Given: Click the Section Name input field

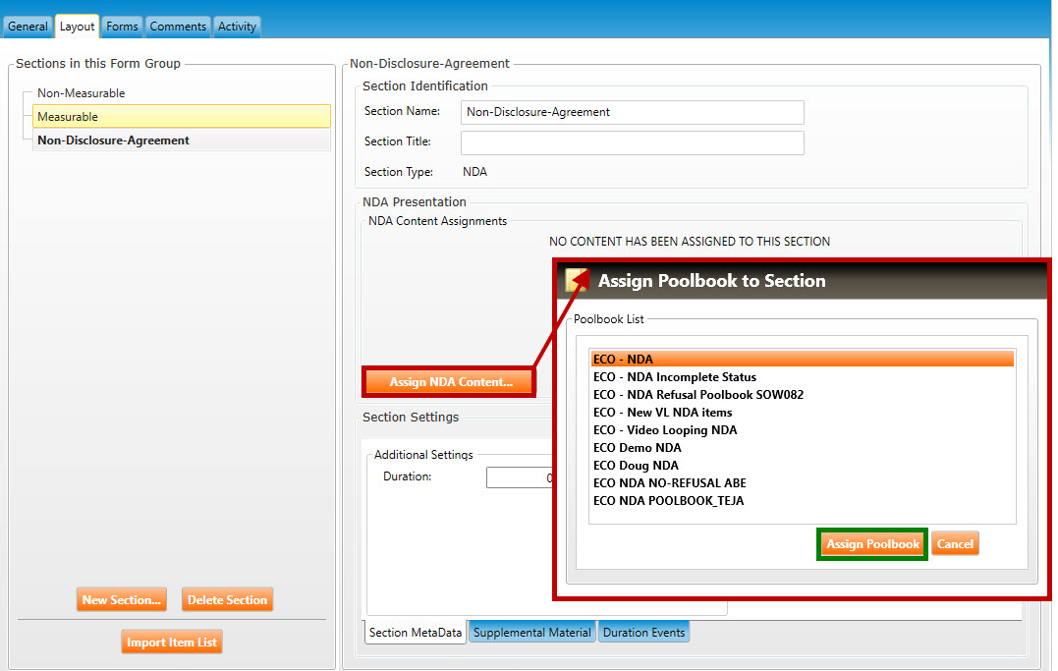Looking at the screenshot, I should [x=632, y=112].
